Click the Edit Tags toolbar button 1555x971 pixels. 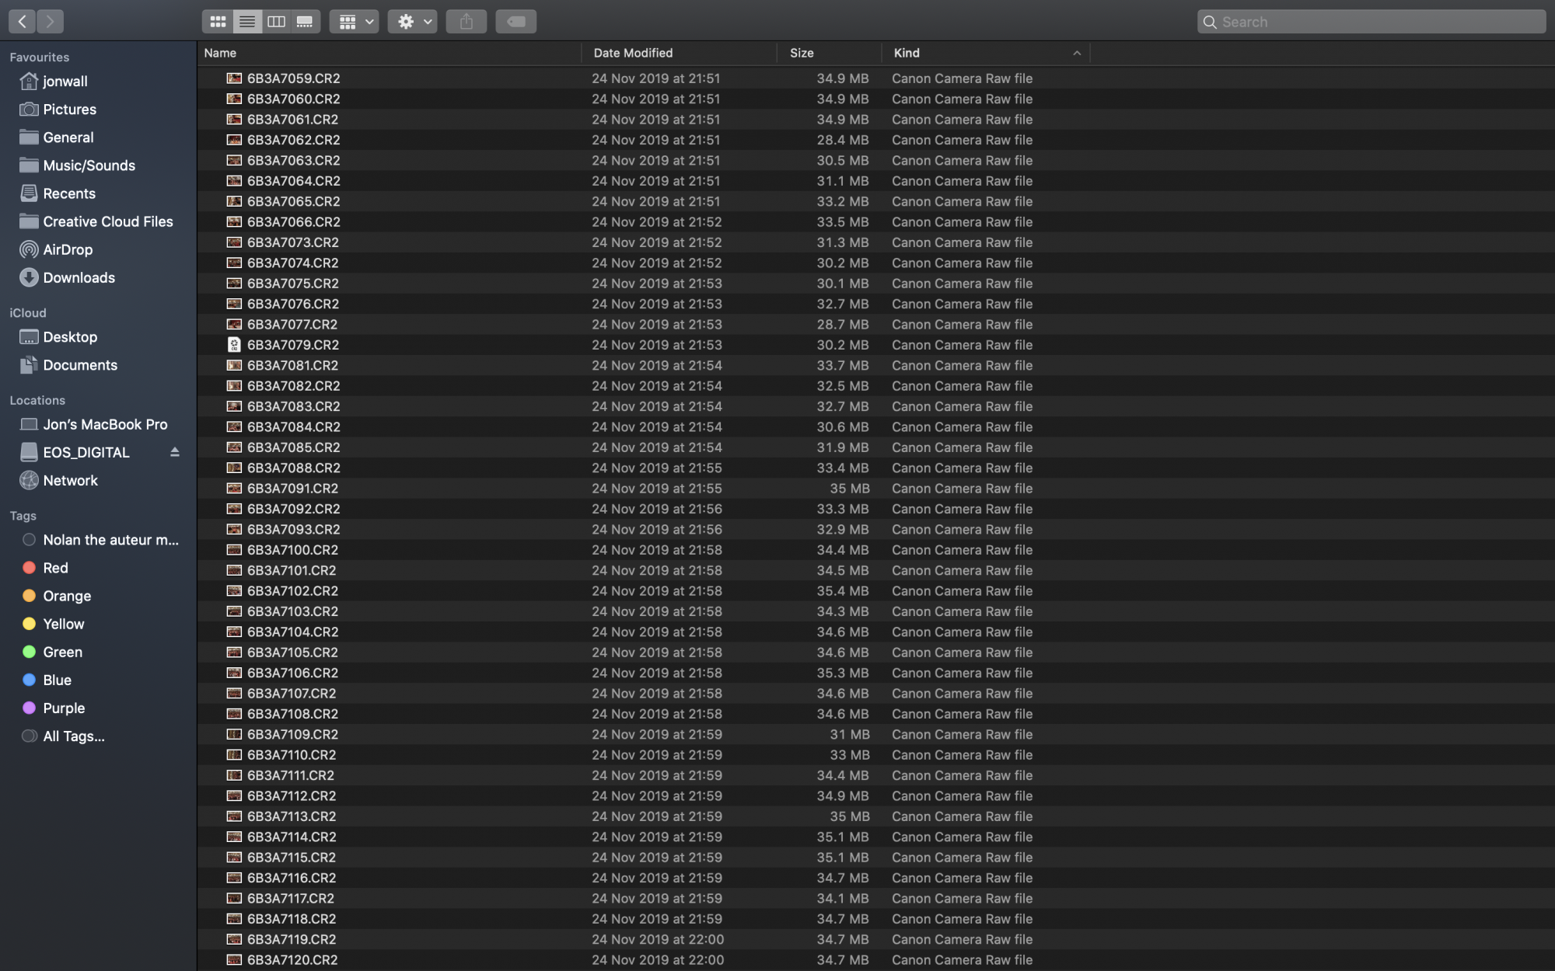[x=515, y=22]
